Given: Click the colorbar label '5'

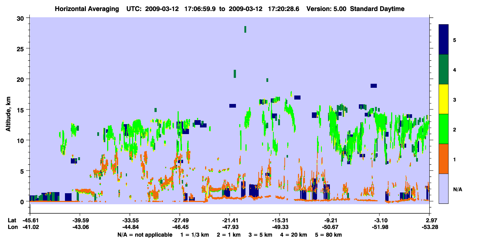Looking at the screenshot, I should tap(455, 40).
